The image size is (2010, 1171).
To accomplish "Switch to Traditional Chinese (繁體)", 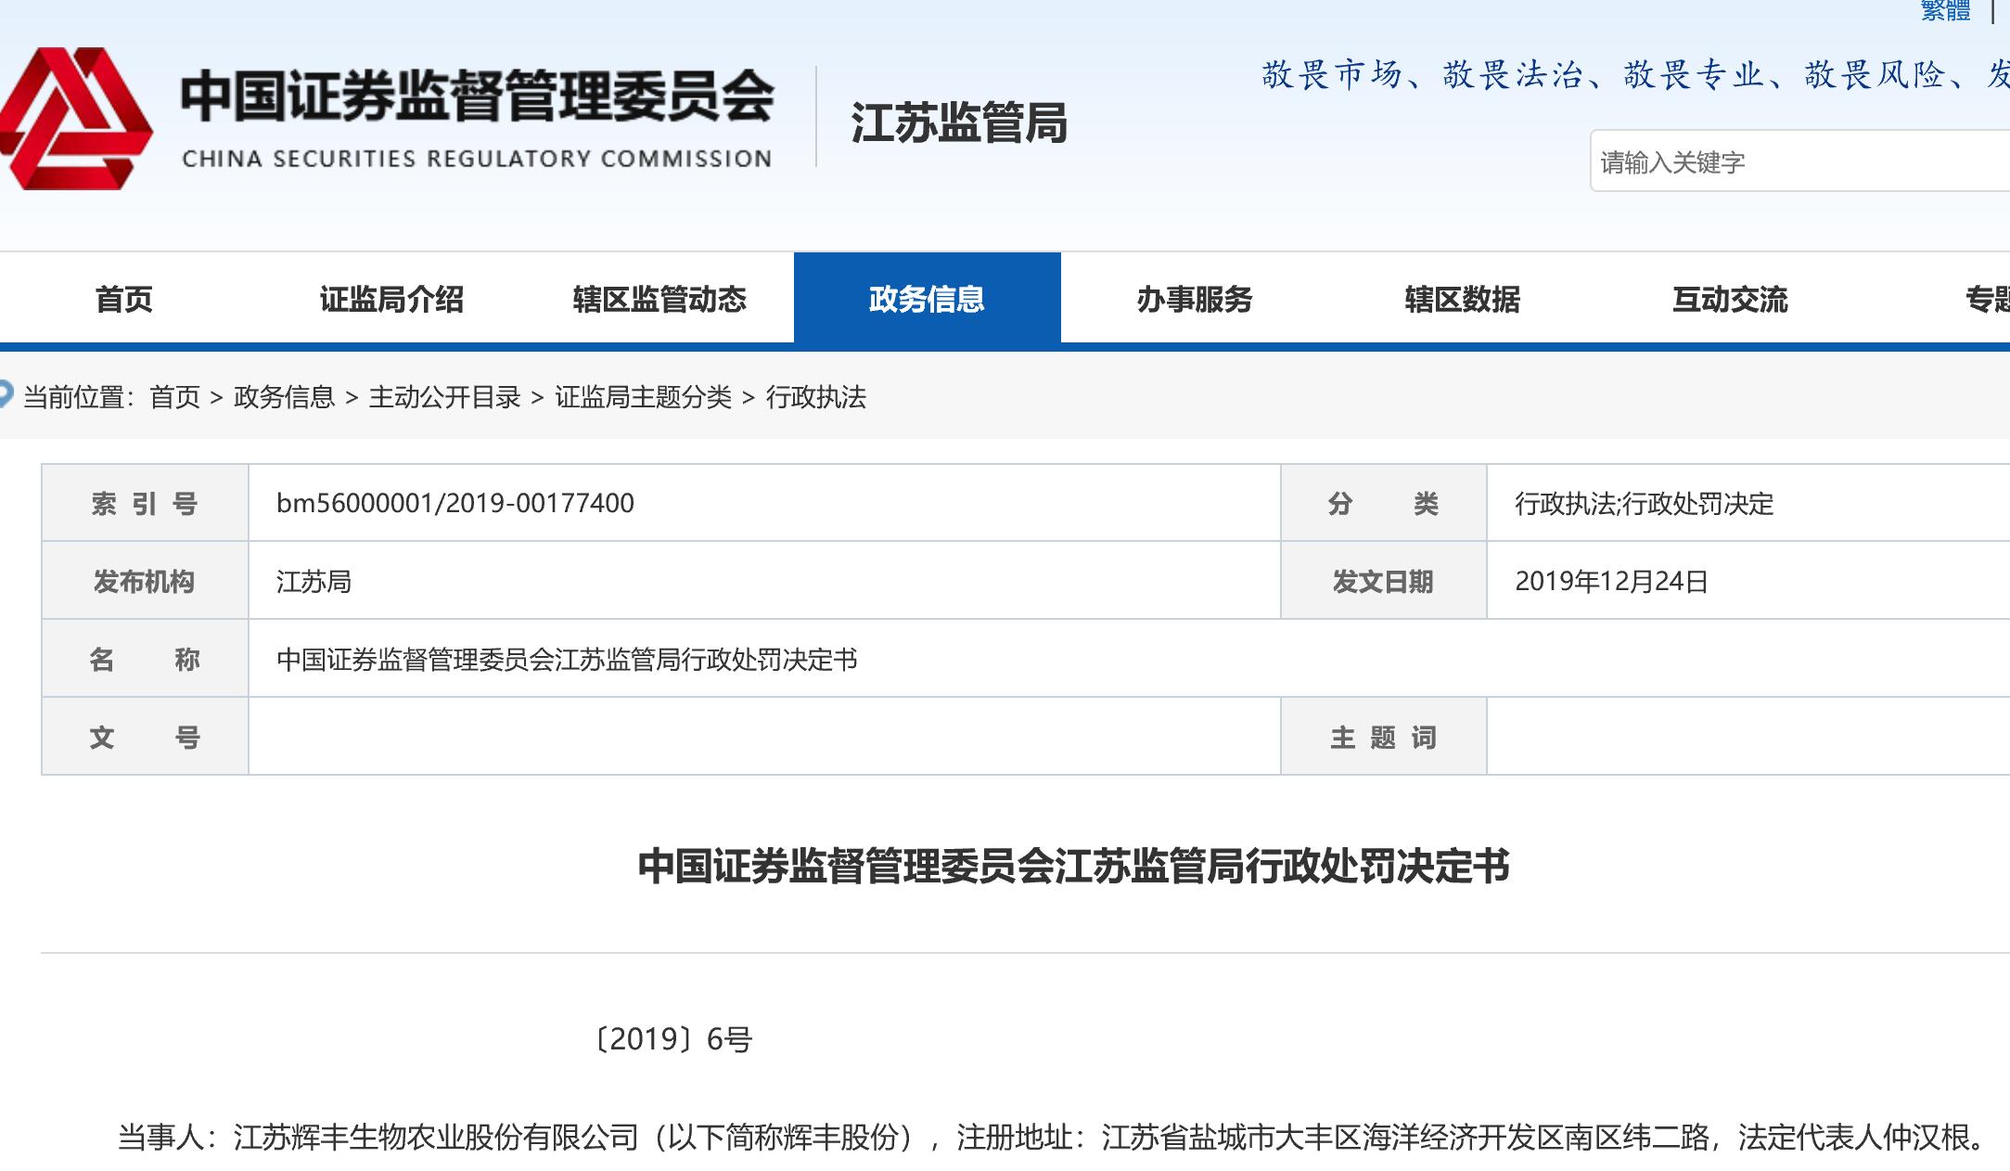I will pos(1945,10).
